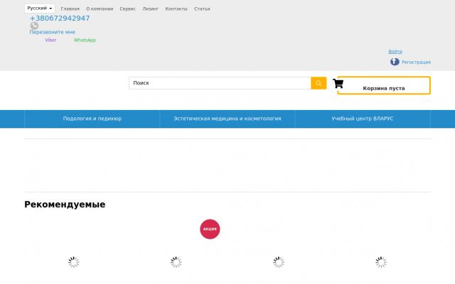Click the yellow search magnifier button
Viewport: 455px width, 284px height.
click(318, 83)
